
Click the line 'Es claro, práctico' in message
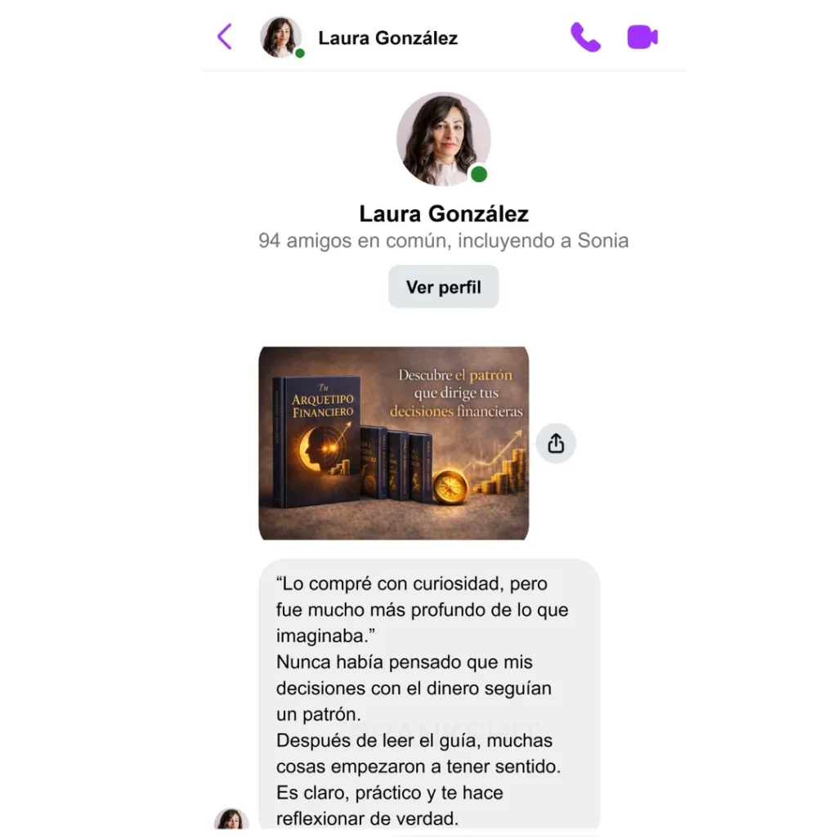coord(390,793)
